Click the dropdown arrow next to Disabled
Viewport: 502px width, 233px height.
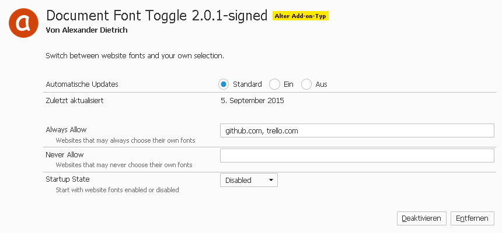pyautogui.click(x=271, y=180)
